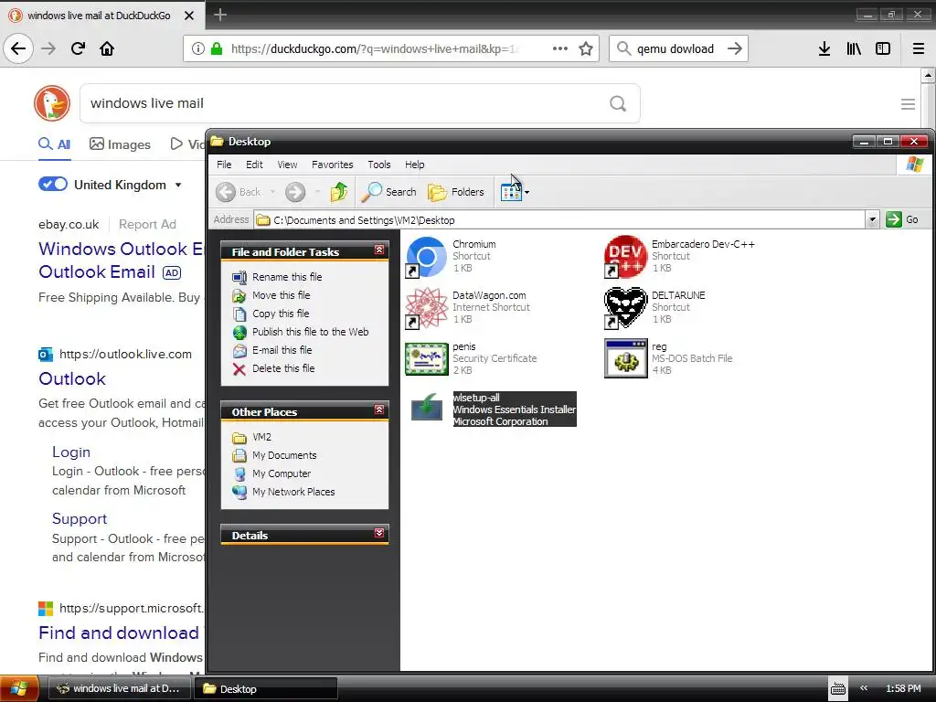Collapse the File and Folder Tasks panel
Screen dimensions: 936x702
(379, 250)
